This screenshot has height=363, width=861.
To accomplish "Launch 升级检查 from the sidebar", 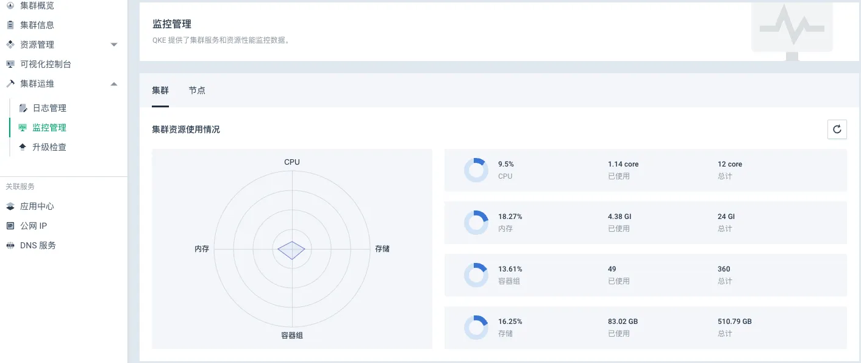I will click(49, 146).
